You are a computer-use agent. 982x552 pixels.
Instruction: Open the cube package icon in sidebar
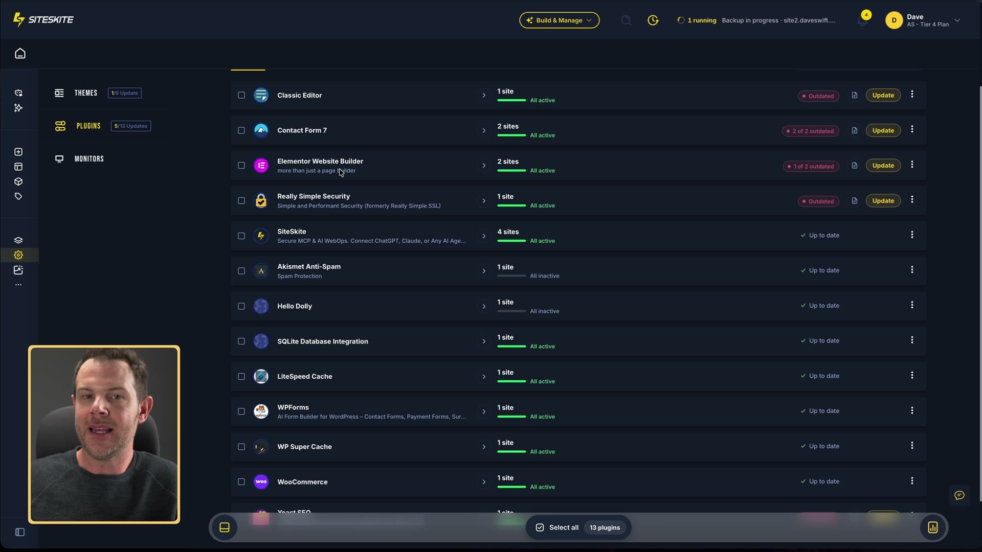tap(18, 181)
